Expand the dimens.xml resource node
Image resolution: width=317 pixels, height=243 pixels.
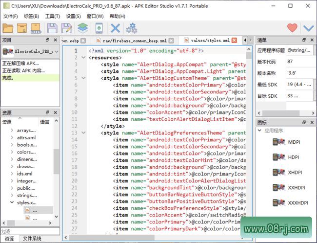tap(12, 159)
